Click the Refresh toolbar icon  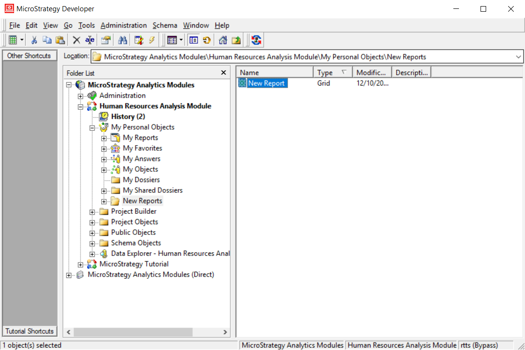pos(207,40)
